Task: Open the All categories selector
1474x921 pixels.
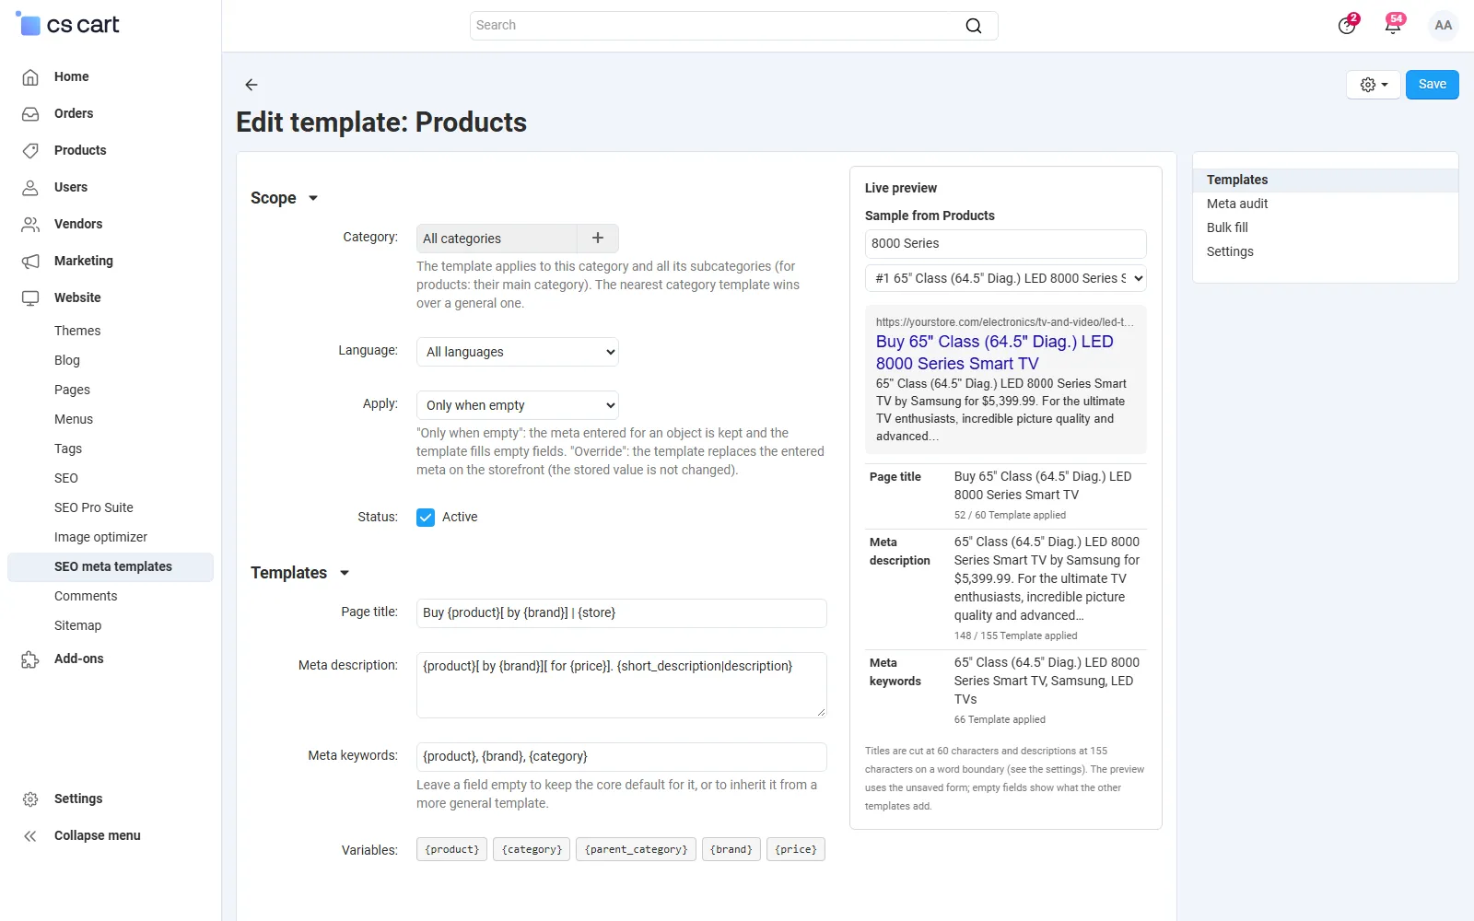Action: [497, 238]
